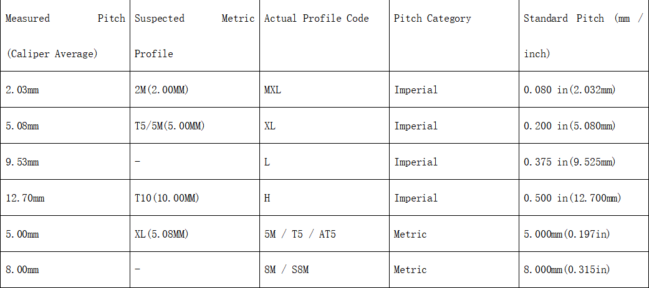Select the 0.500 in(12.700mm) cell
The image size is (649, 288).
pyautogui.click(x=584, y=198)
